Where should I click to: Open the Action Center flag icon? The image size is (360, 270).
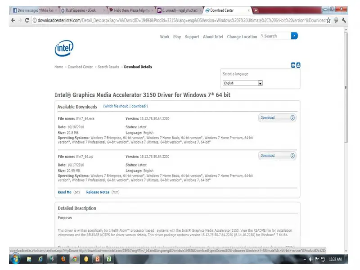pos(317,260)
